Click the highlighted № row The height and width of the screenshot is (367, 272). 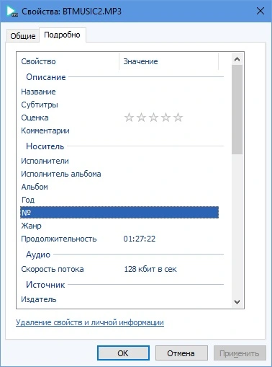point(119,213)
